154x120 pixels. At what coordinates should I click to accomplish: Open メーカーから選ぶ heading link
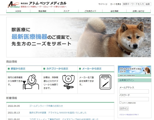point(92,69)
